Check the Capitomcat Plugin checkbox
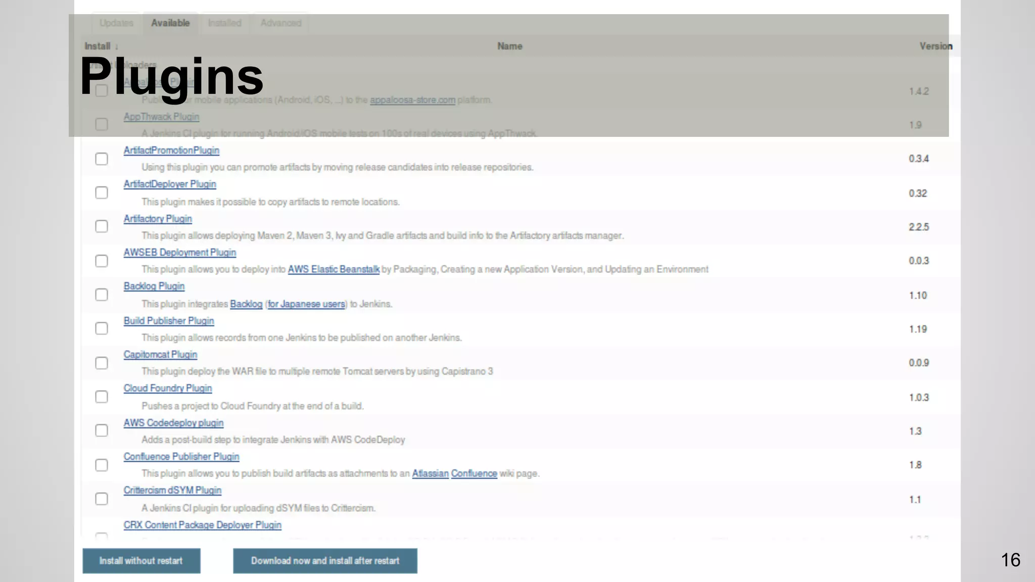The image size is (1035, 582). [102, 363]
